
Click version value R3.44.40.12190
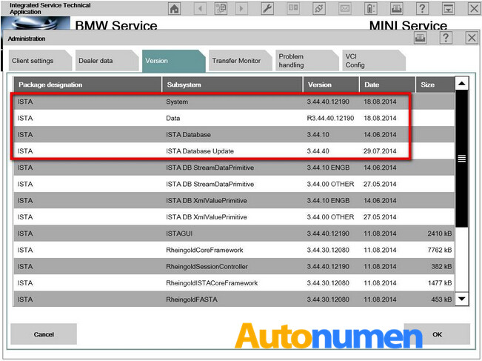330,118
